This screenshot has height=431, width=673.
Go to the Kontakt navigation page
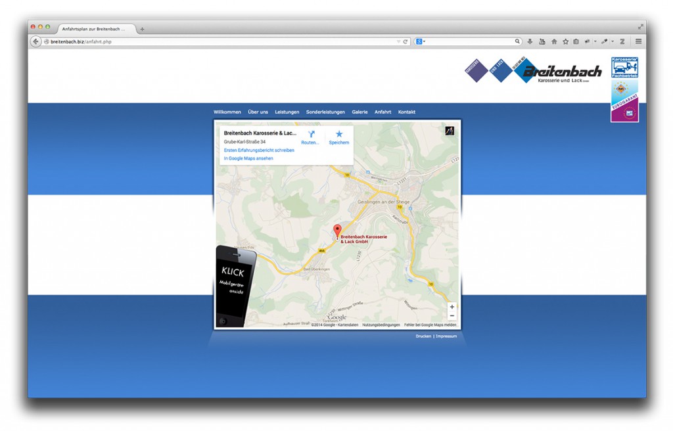[406, 112]
